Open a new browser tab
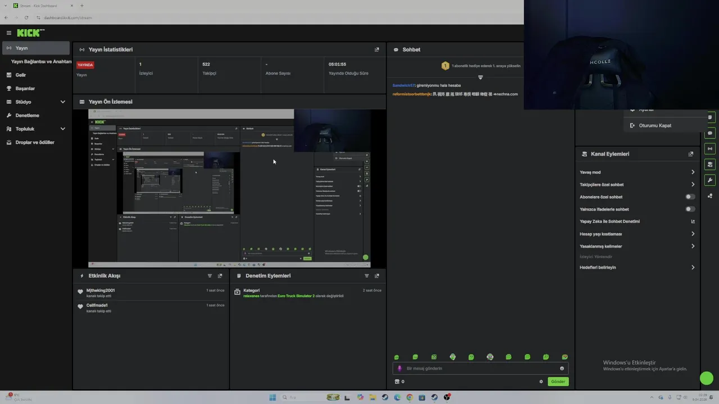 pos(81,6)
